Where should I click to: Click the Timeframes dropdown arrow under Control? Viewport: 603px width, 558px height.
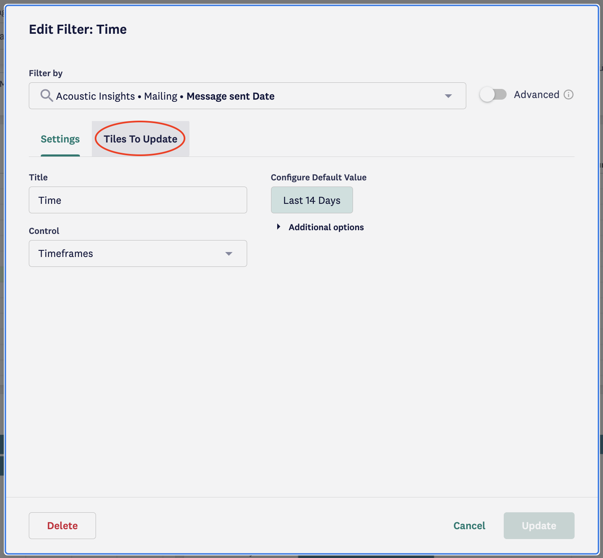(229, 254)
